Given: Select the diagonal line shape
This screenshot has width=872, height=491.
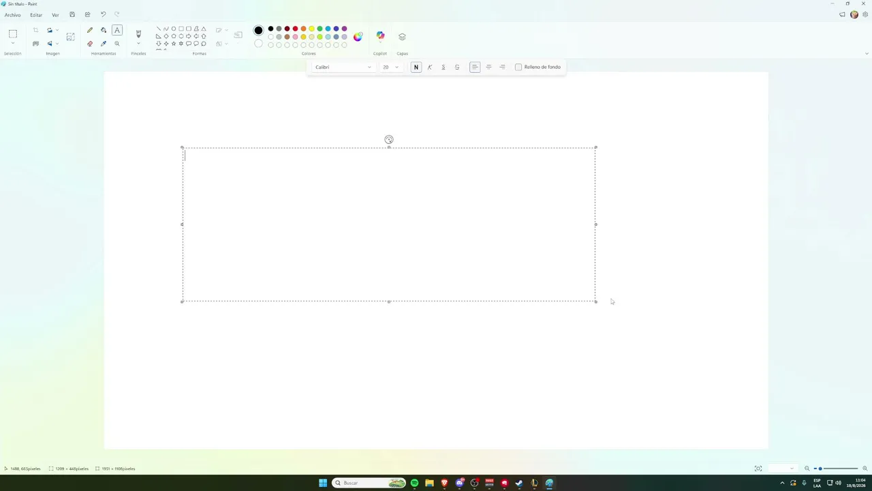Looking at the screenshot, I should pos(159,29).
